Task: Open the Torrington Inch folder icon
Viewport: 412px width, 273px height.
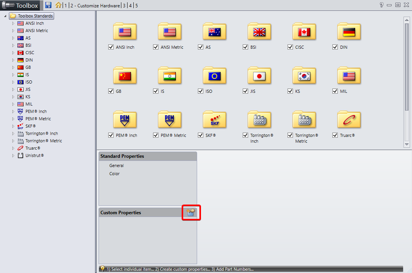Action: pos(259,119)
